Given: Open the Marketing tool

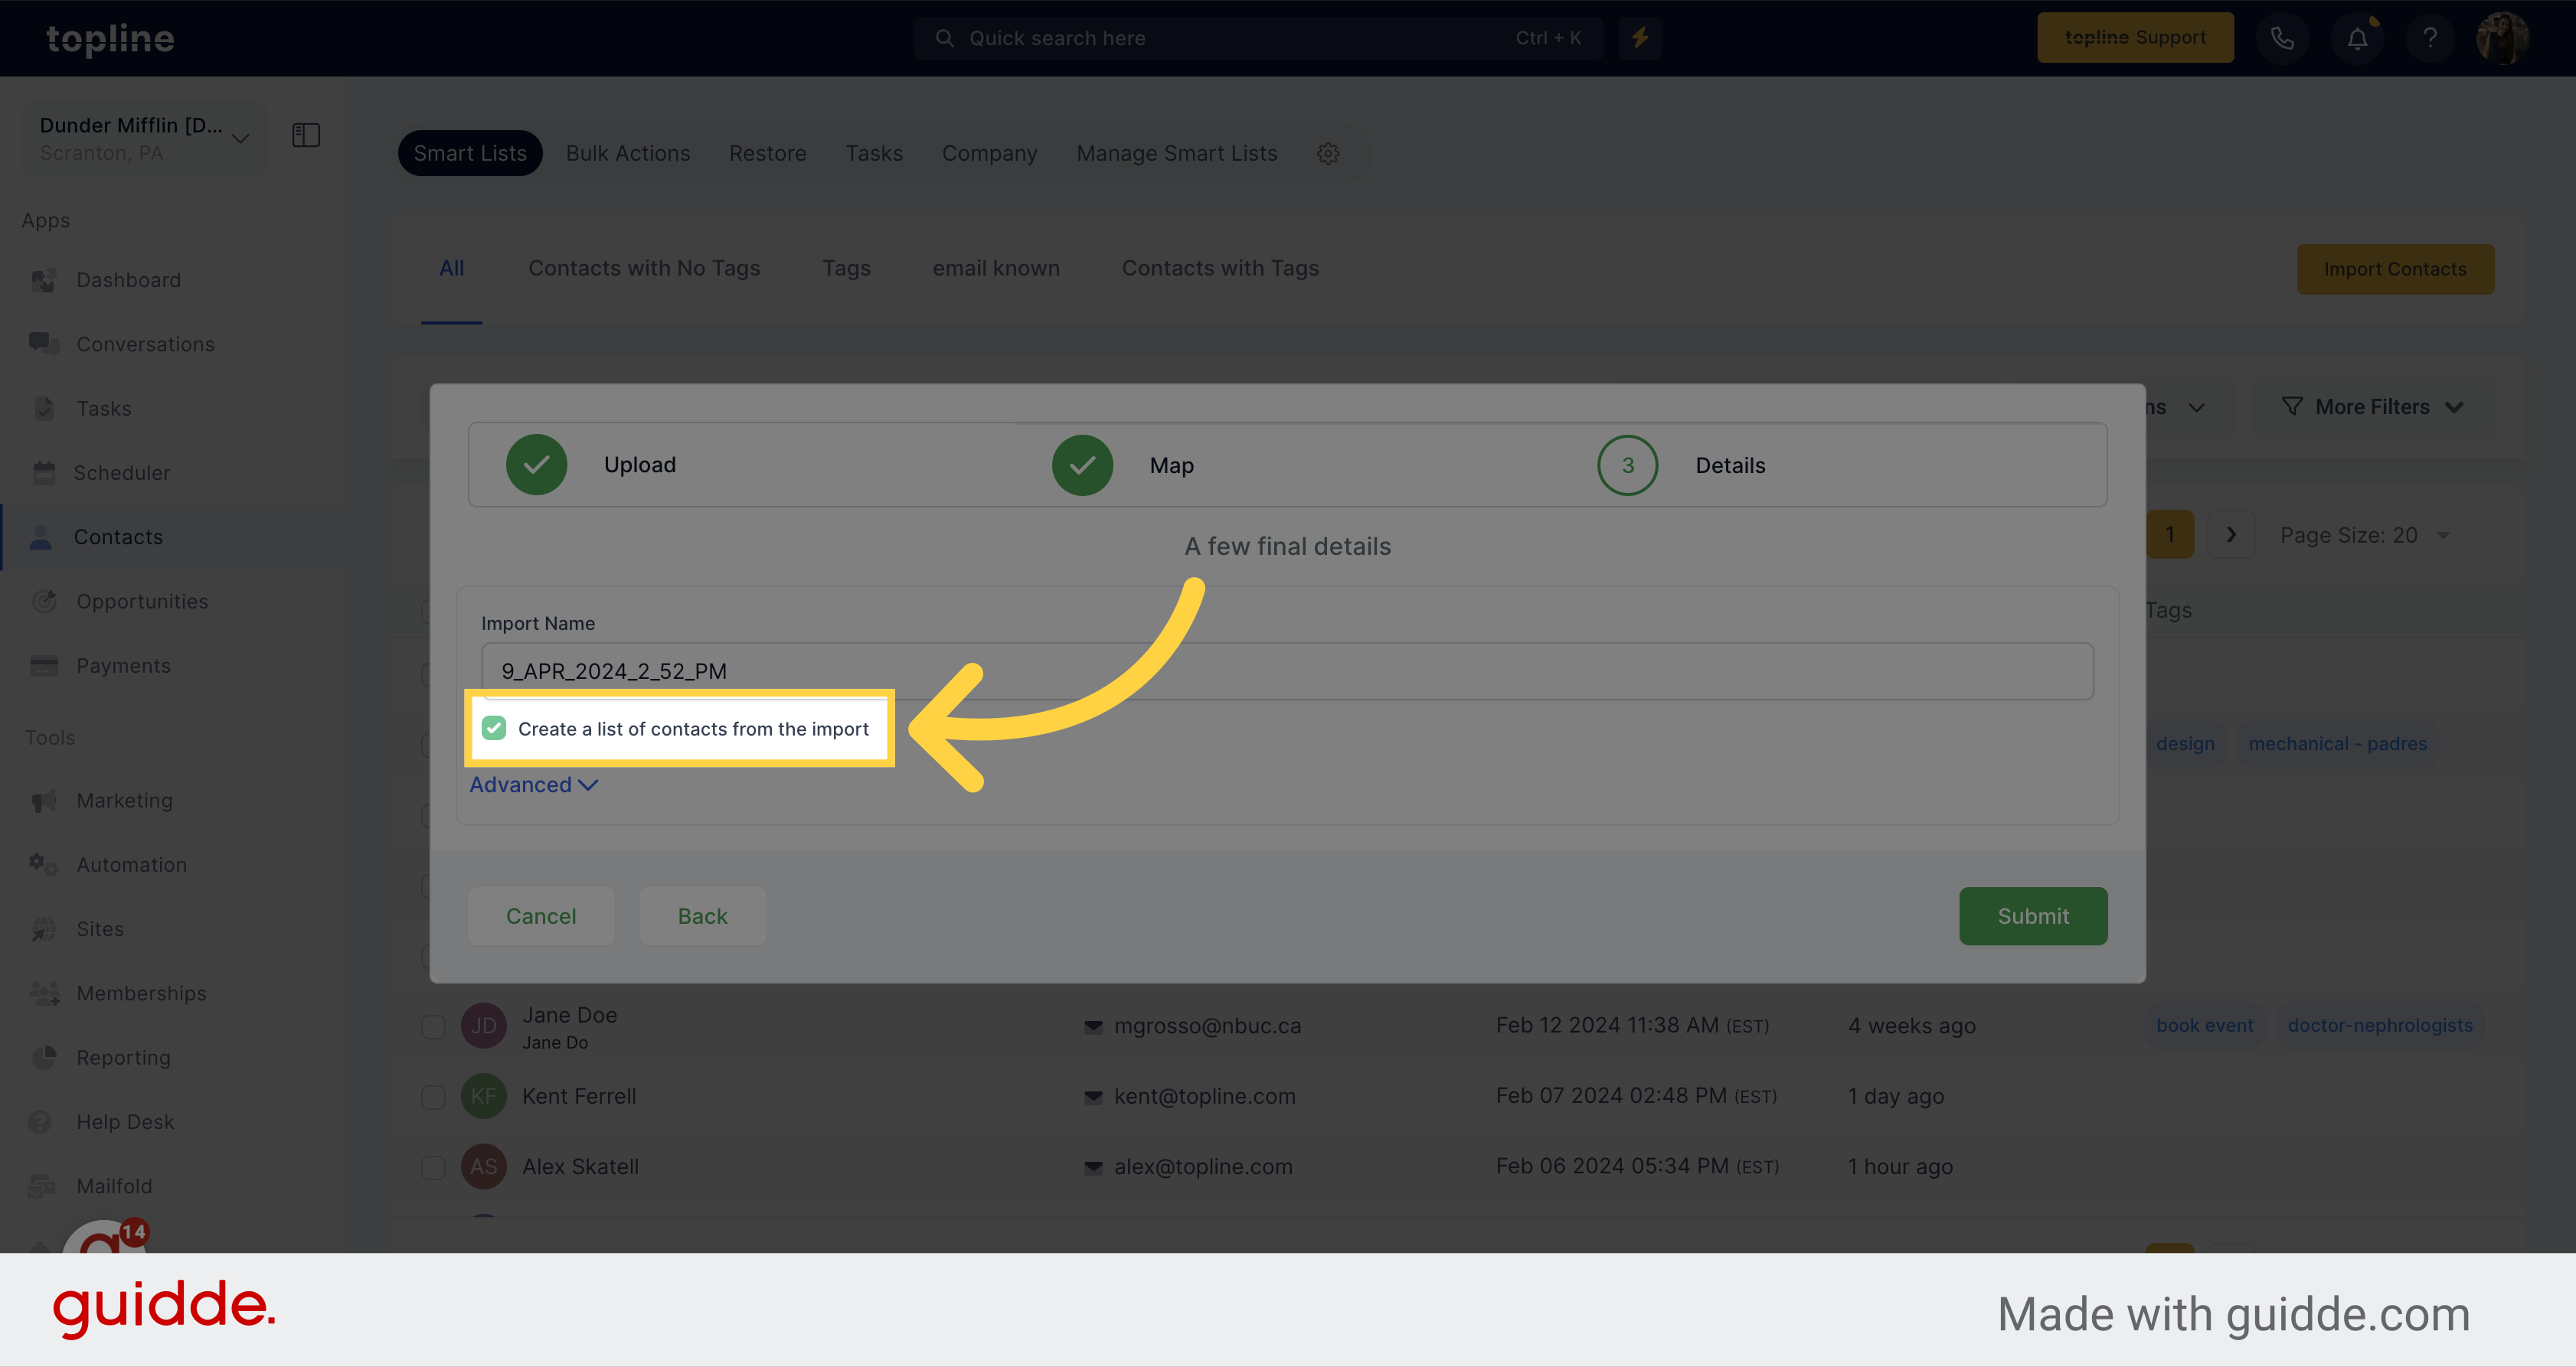Looking at the screenshot, I should point(123,800).
